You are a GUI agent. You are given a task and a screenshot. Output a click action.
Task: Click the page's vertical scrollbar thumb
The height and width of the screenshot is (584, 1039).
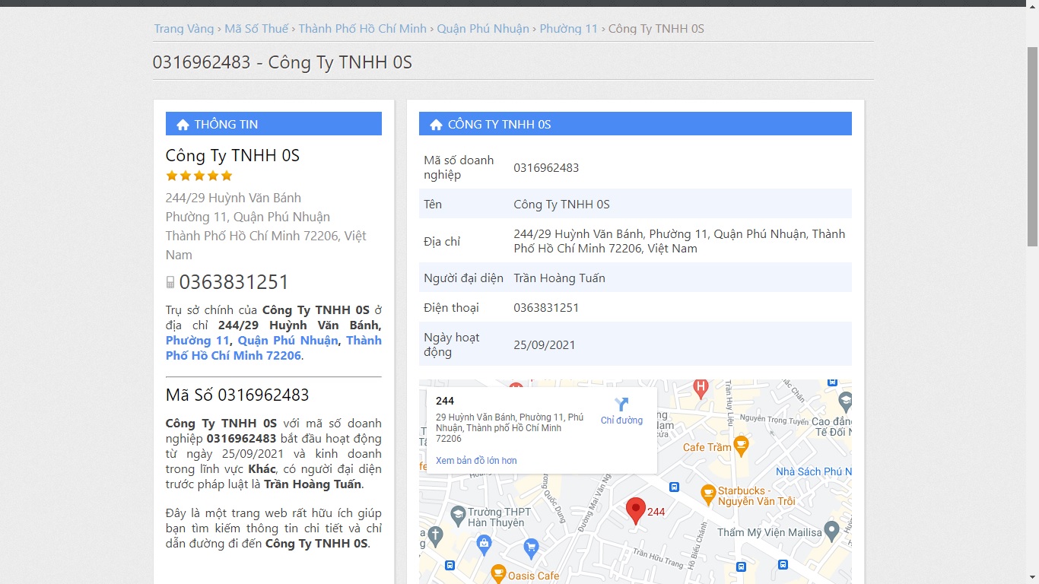[x=1032, y=146]
